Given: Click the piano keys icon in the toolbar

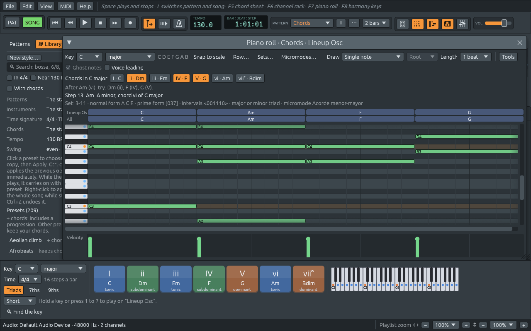Looking at the screenshot, I should (x=448, y=24).
